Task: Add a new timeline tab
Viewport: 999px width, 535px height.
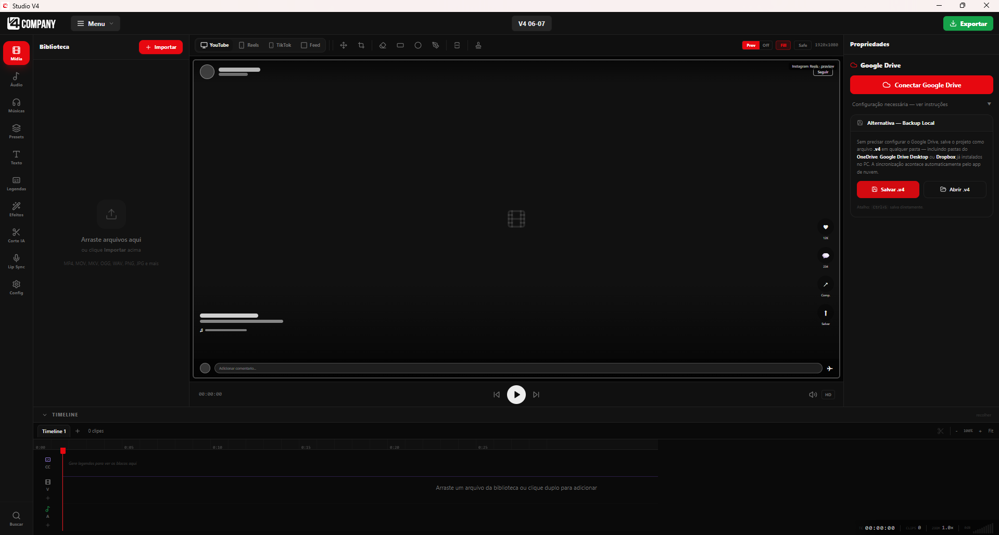Action: coord(78,431)
